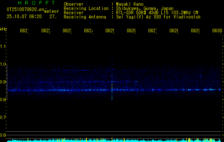The image size is (224, 142).
Task: Select the file name UT2510070620
Action: click(x=25, y=10)
